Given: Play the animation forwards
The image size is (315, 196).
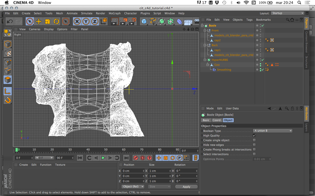Looking at the screenshot, I should tap(103, 158).
